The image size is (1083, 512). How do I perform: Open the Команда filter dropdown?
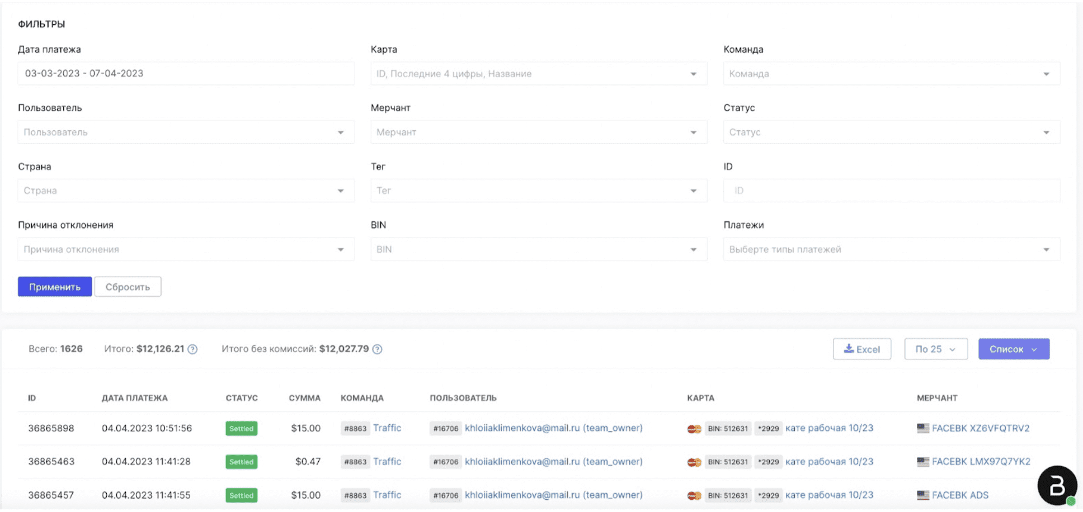coord(892,74)
